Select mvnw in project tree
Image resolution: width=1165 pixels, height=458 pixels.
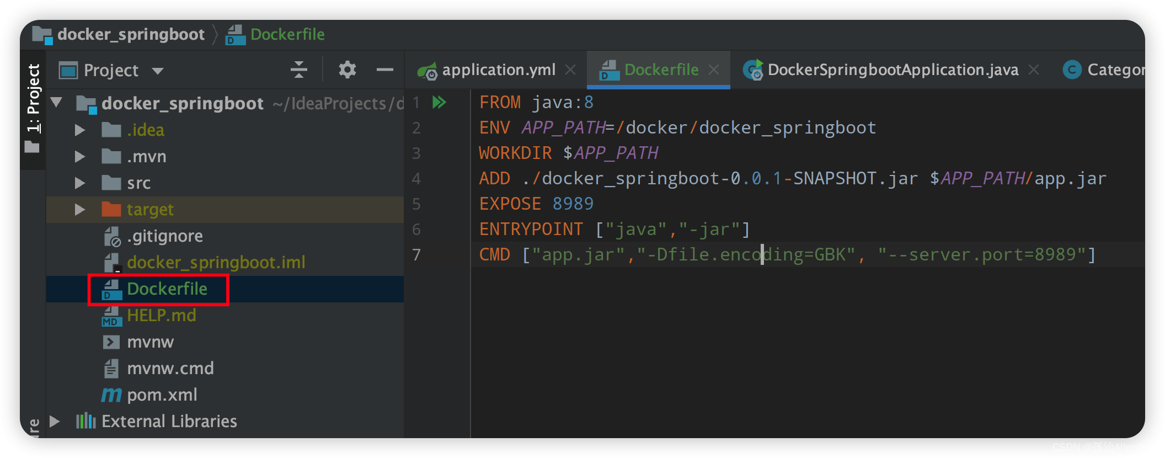[x=150, y=342]
